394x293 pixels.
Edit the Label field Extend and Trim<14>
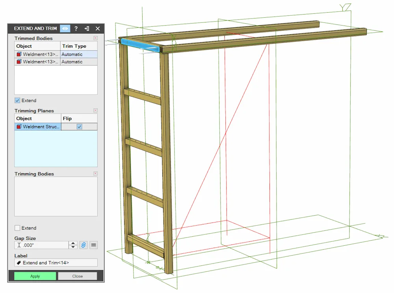click(x=56, y=263)
